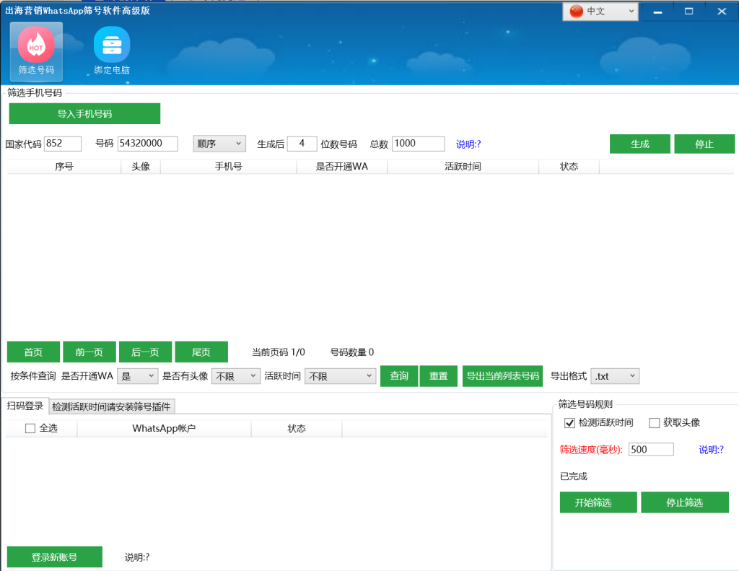Click the 生成 generate button
739x571 pixels.
639,144
